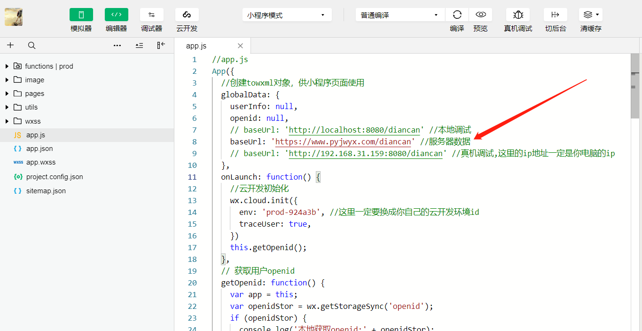Toggle the 调试器 debugger panel button
Image resolution: width=642 pixels, height=331 pixels.
click(152, 15)
